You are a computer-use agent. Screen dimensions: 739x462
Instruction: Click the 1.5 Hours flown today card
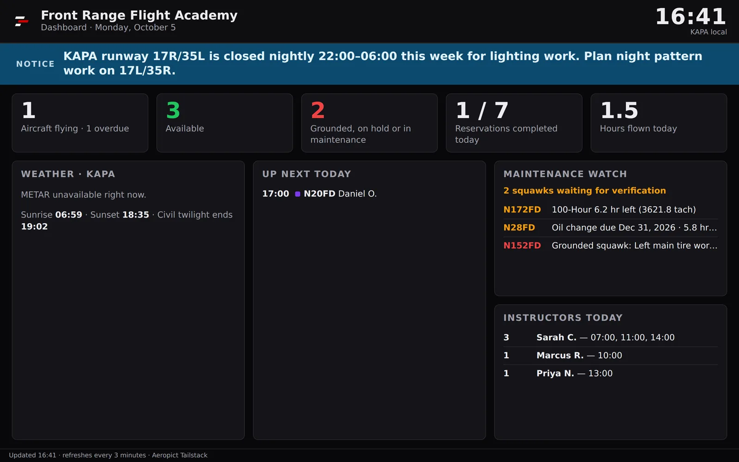click(659, 123)
